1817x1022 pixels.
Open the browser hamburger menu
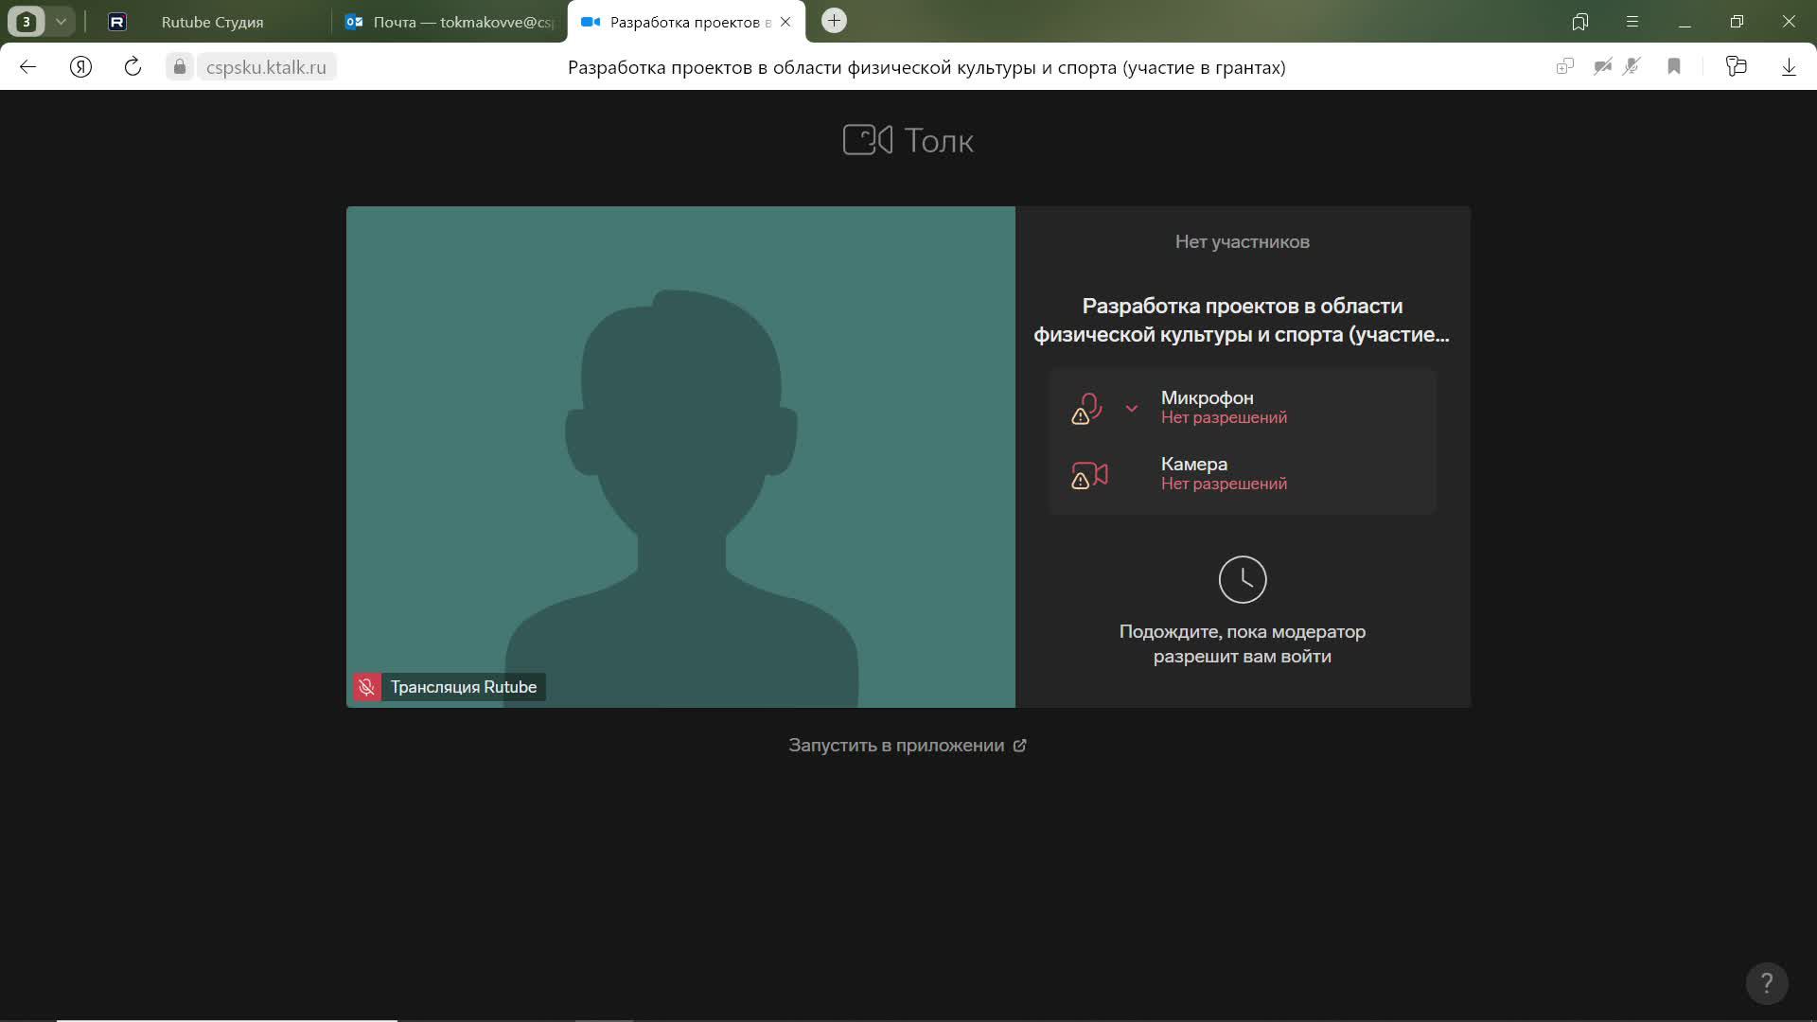[1632, 21]
